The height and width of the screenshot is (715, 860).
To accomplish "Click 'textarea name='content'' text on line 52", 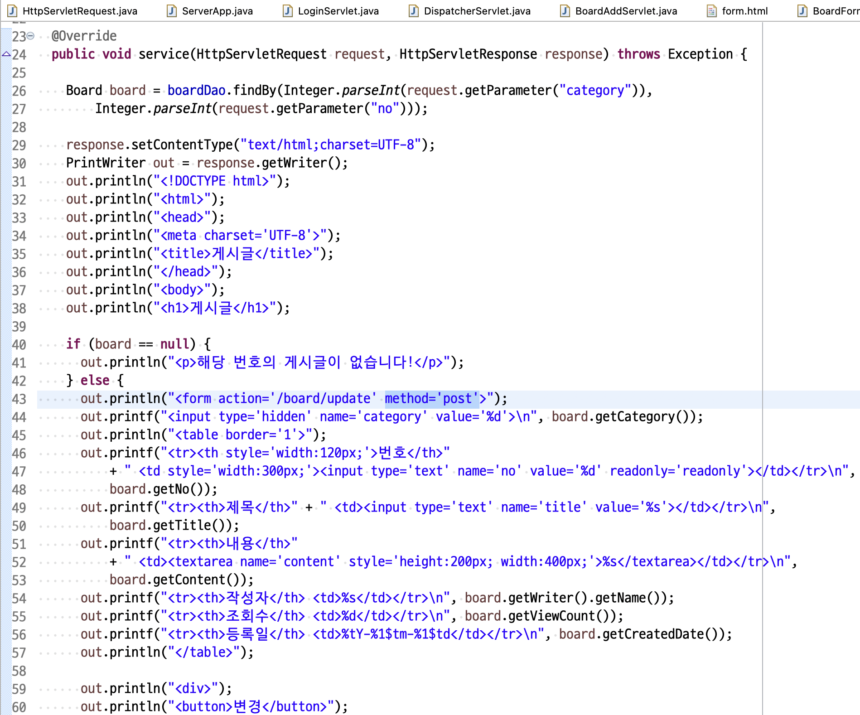I will click(x=258, y=562).
